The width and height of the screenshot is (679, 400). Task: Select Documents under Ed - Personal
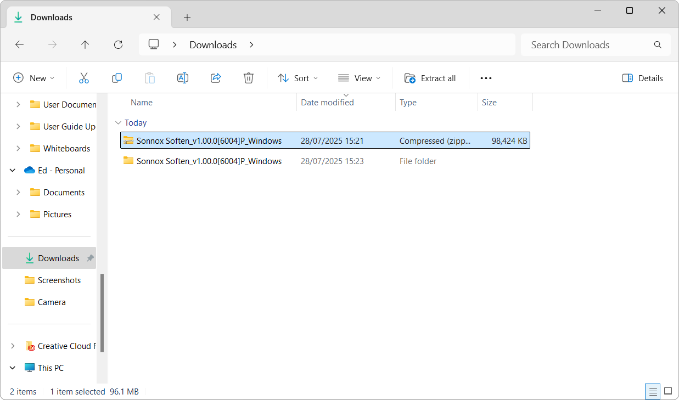pyautogui.click(x=64, y=192)
